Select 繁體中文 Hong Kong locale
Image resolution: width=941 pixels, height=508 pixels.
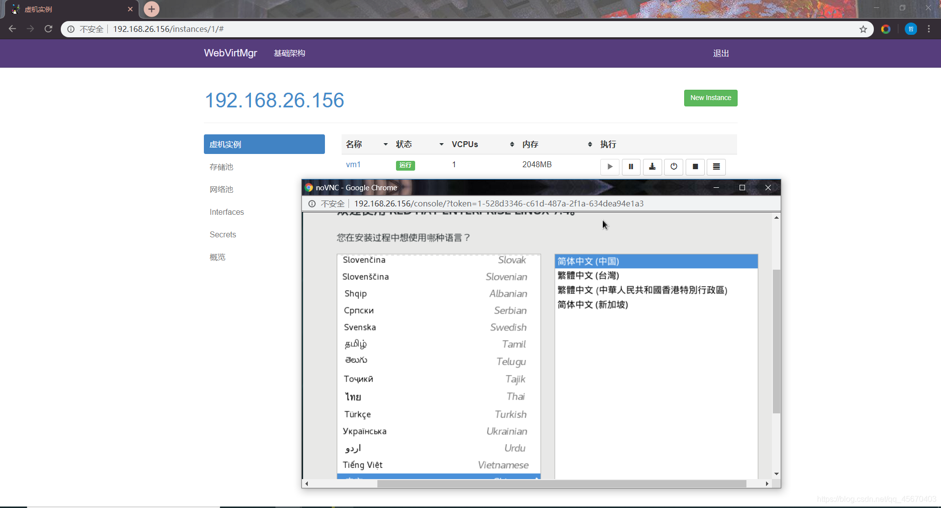656,290
